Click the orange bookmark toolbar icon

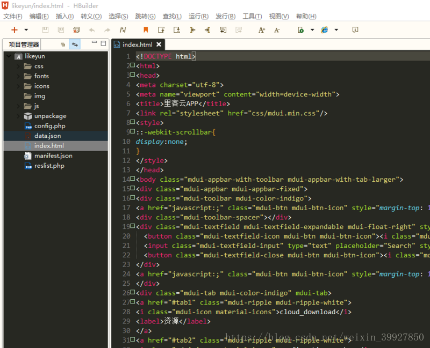[146, 30]
